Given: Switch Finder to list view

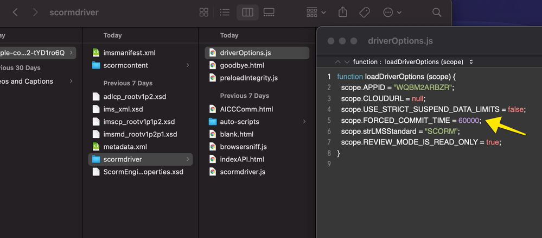Looking at the screenshot, I should 226,12.
